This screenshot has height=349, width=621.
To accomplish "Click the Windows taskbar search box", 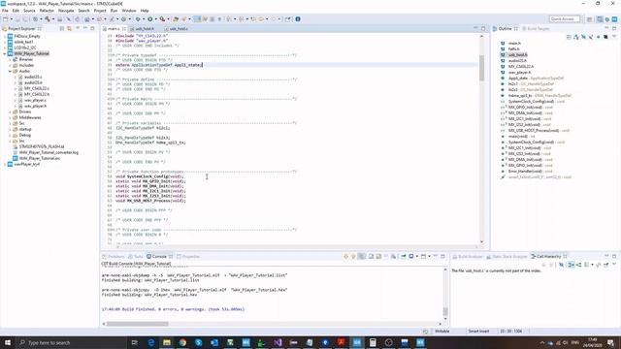I will pyautogui.click(x=71, y=342).
